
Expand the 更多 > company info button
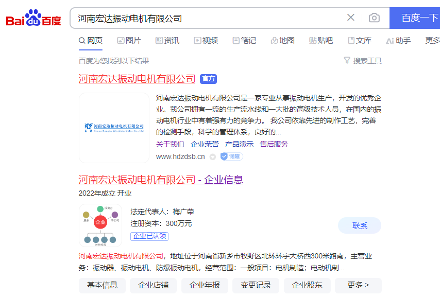pyautogui.click(x=358, y=285)
